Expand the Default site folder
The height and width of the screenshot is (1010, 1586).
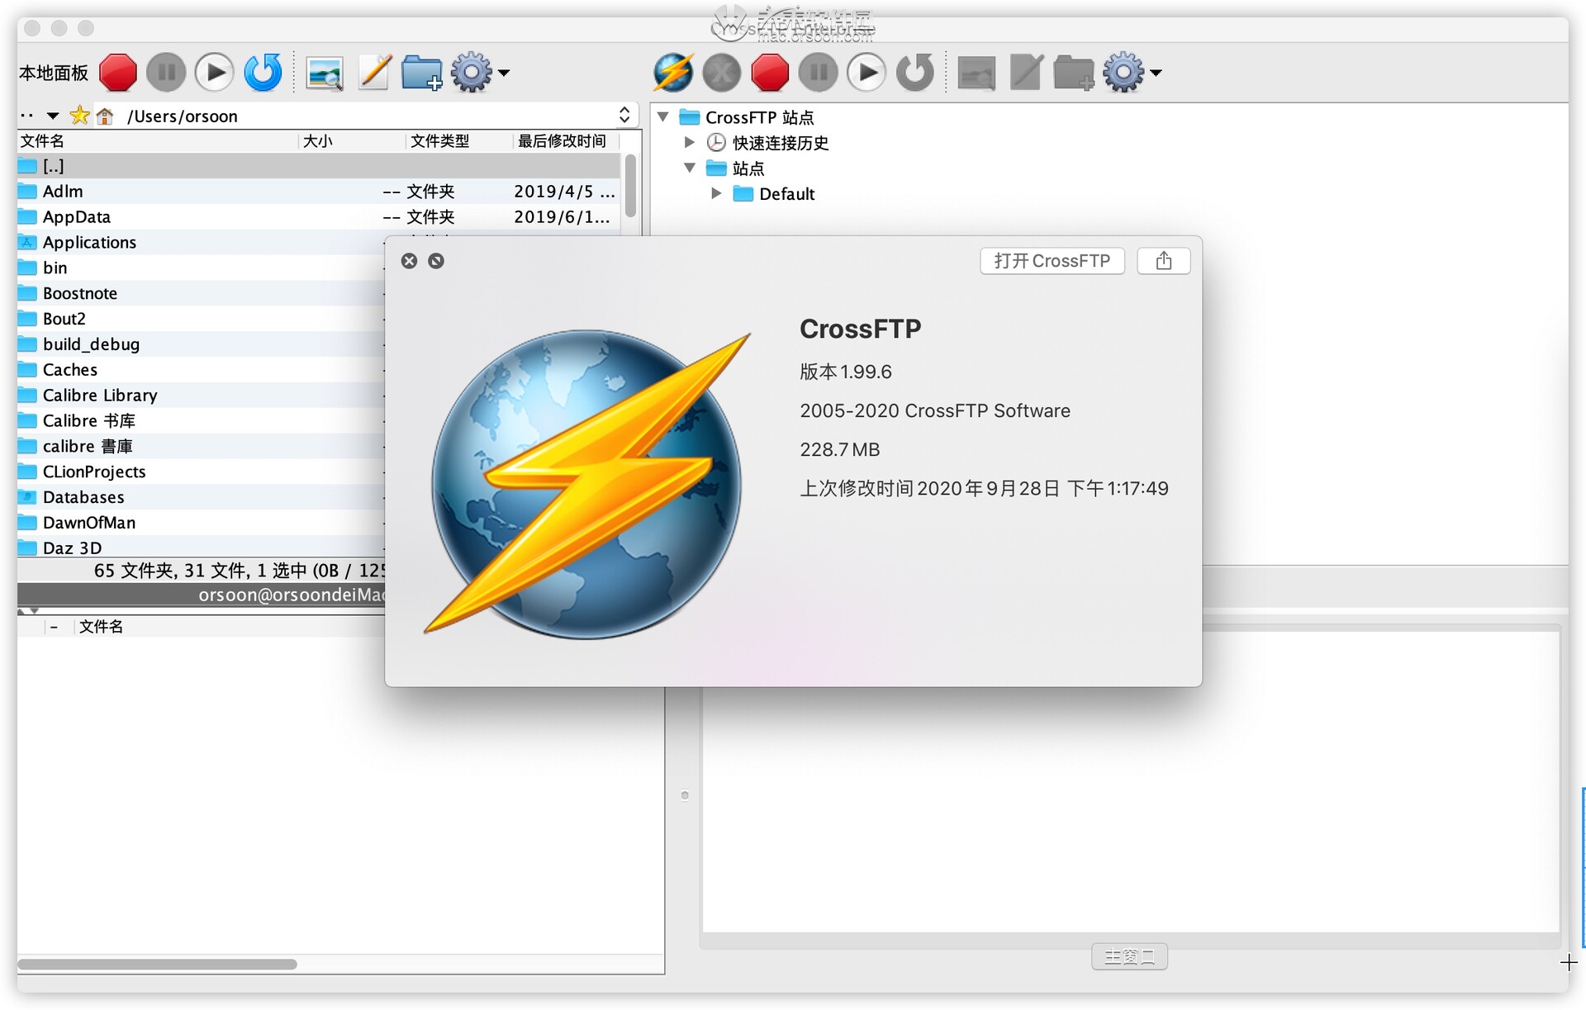(716, 193)
